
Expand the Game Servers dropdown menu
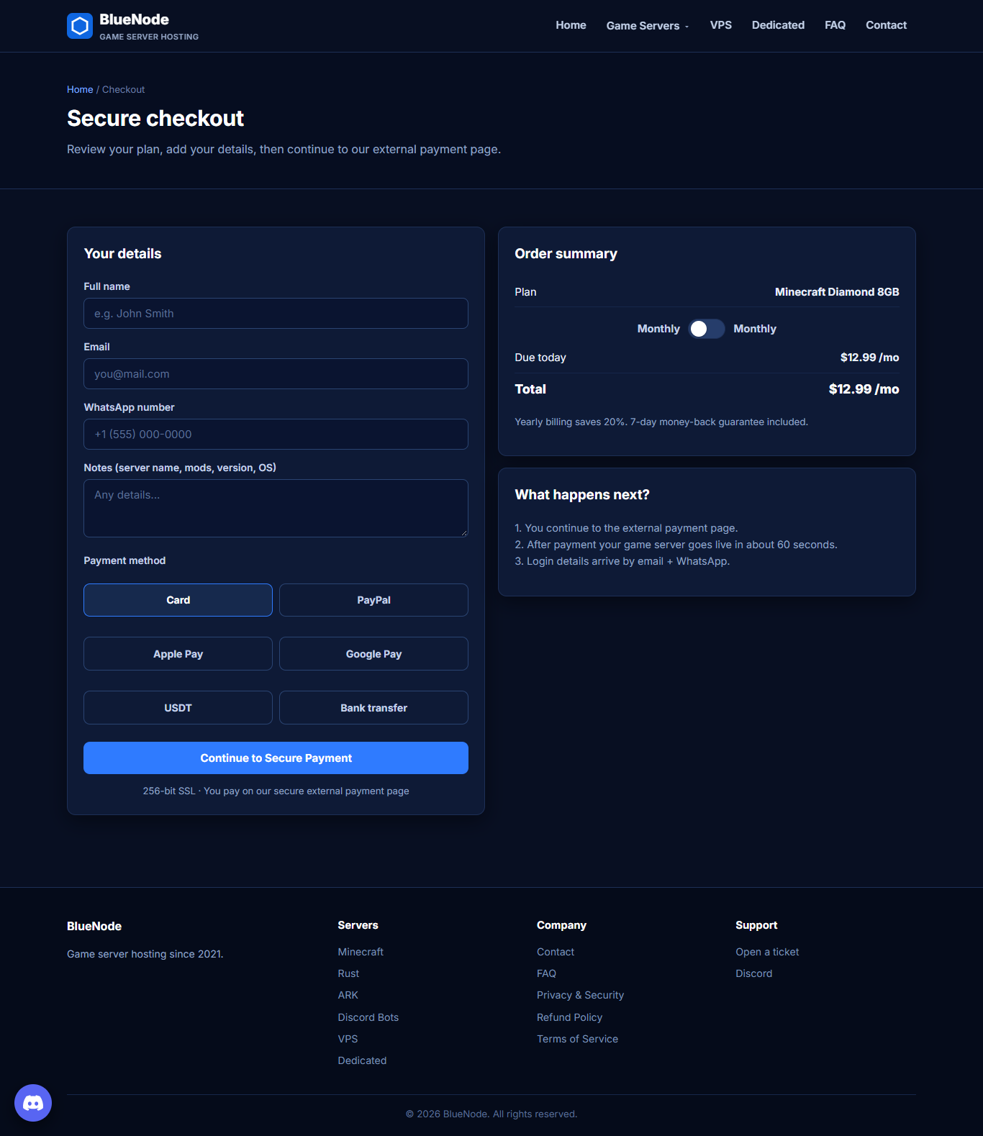pos(648,26)
